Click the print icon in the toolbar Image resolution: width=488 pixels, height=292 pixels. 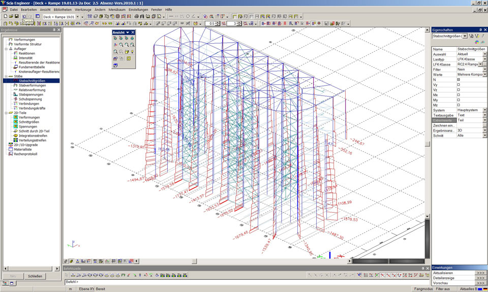pos(137,16)
